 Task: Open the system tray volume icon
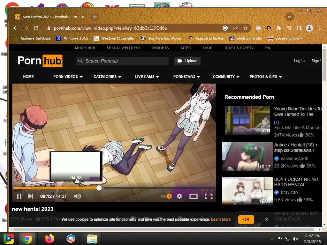coord(295,239)
